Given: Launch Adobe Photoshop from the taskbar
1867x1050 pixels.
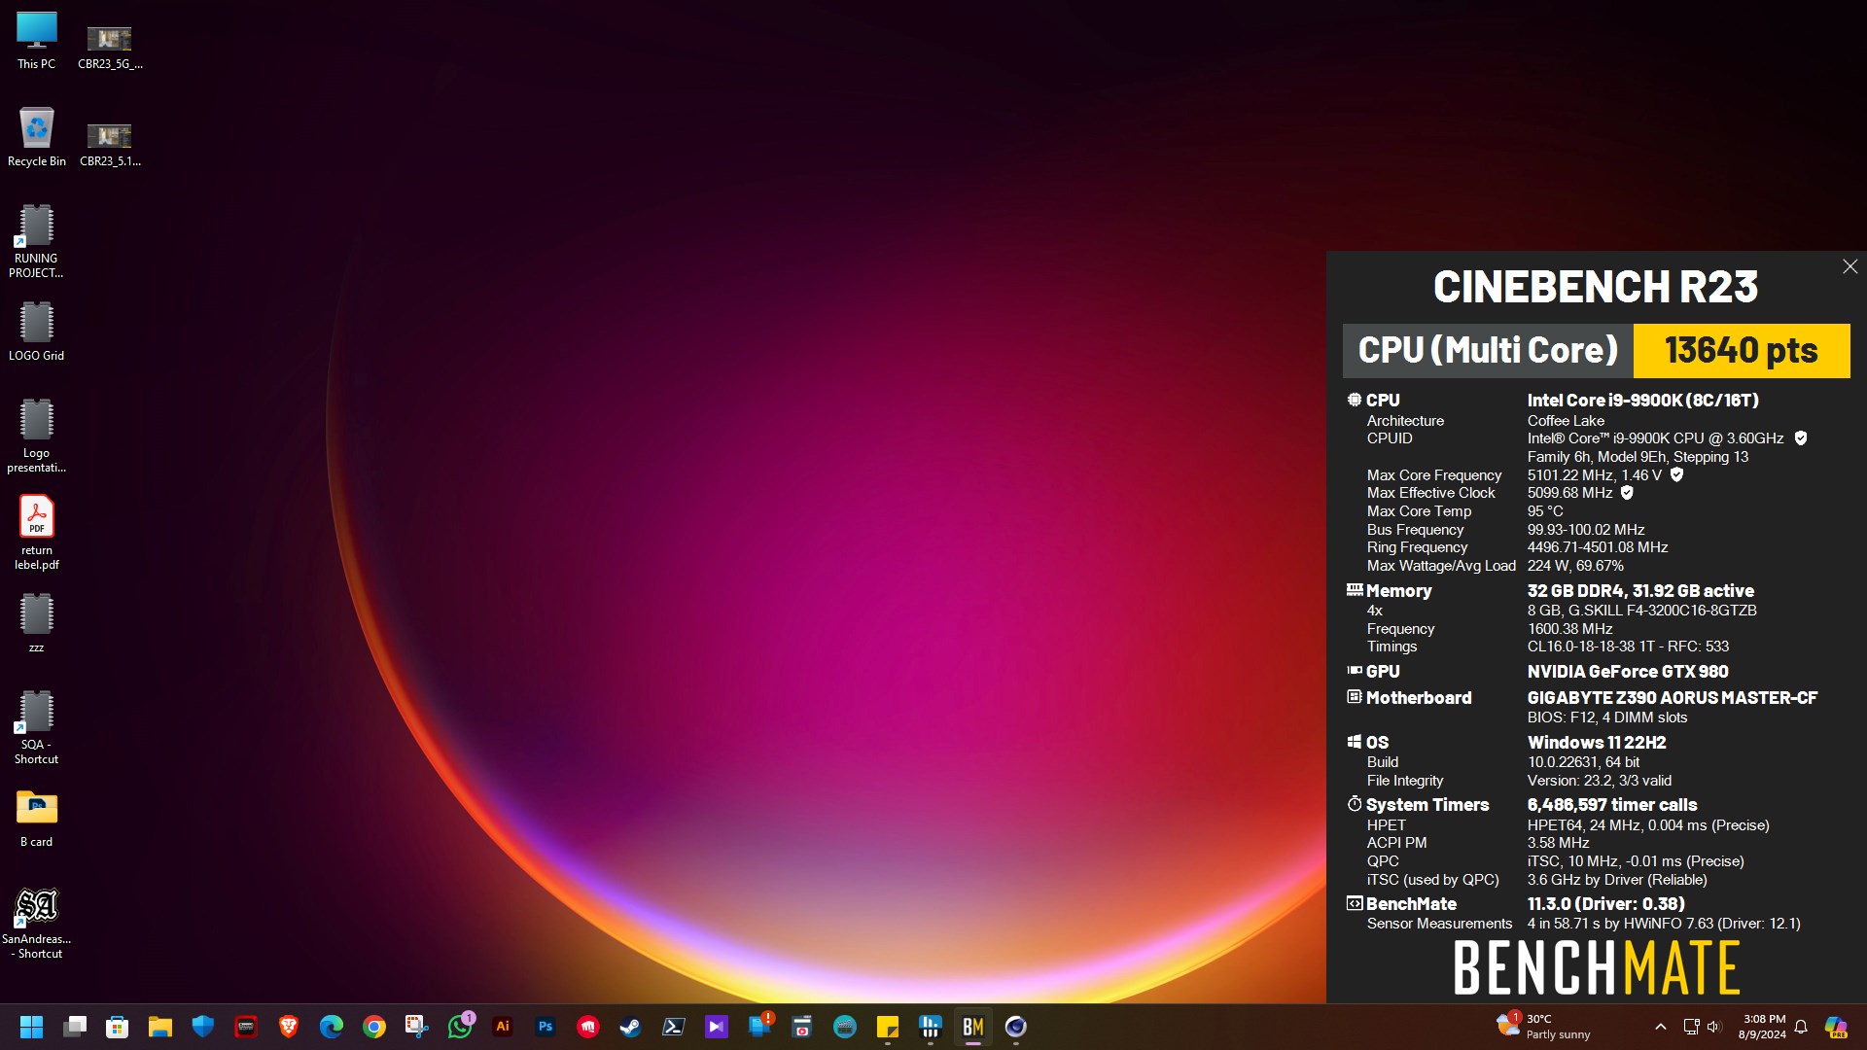Looking at the screenshot, I should coord(546,1027).
